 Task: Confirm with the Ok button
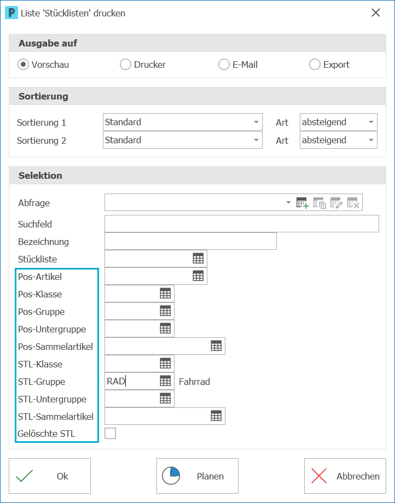point(50,476)
